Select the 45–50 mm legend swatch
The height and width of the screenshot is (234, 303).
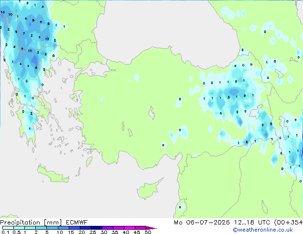[x=141, y=228]
